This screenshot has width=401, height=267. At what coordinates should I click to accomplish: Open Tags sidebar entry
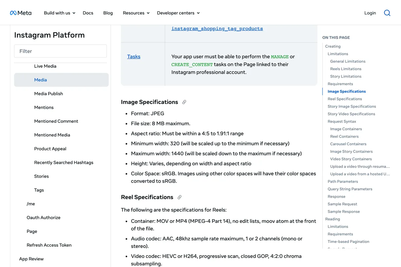click(39, 190)
